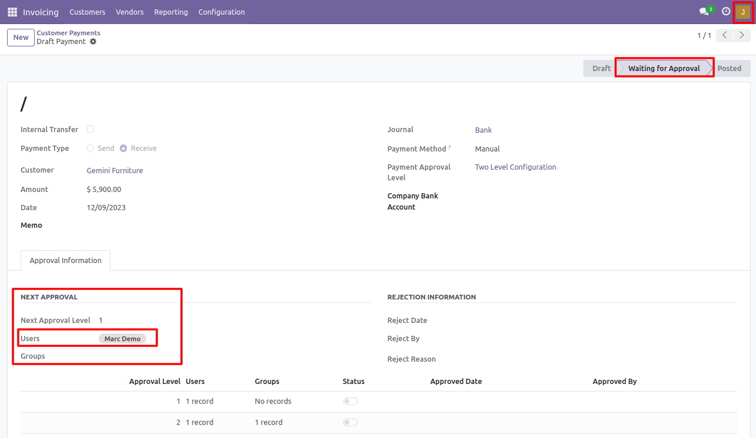Viewport: 756px width, 438px height.
Task: Click the Payment Method help question mark
Action: click(450, 147)
